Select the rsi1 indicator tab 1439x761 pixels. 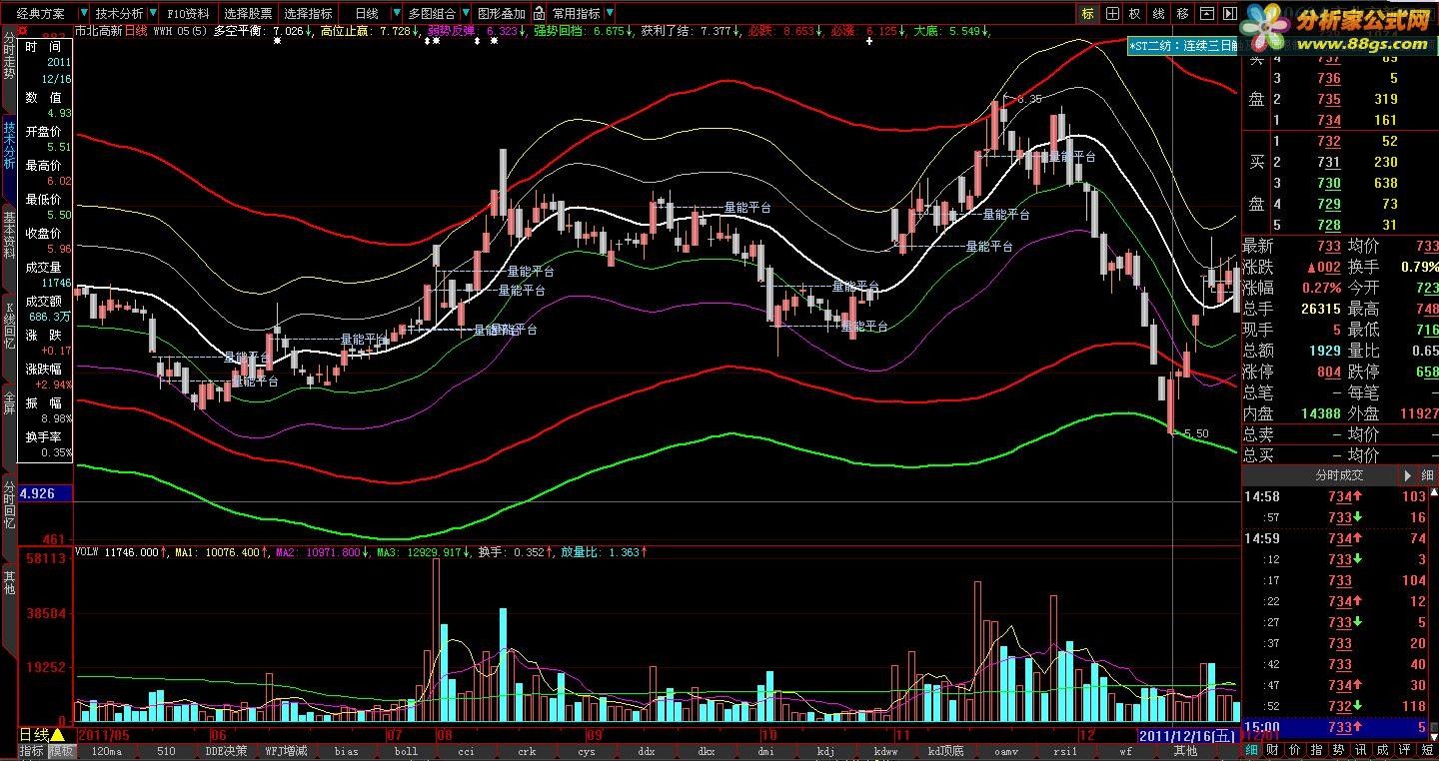point(1066,751)
